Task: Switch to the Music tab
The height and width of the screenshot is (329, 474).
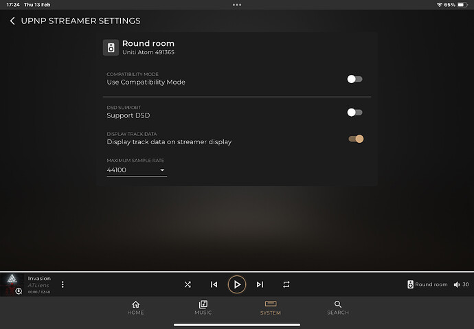Action: click(x=203, y=308)
